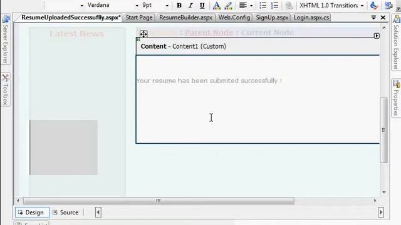The height and width of the screenshot is (225, 401).
Task: Click the grayed hyperlink icon in toolbar
Action: click(289, 6)
